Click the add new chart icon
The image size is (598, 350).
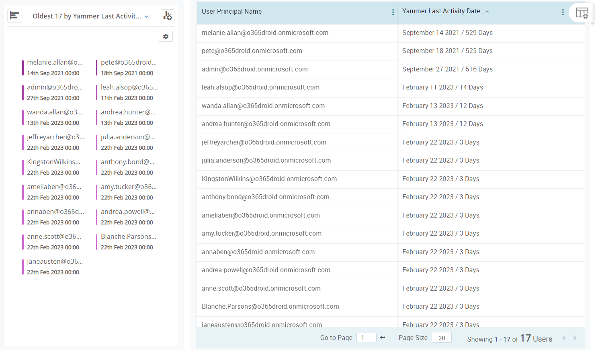tap(167, 16)
